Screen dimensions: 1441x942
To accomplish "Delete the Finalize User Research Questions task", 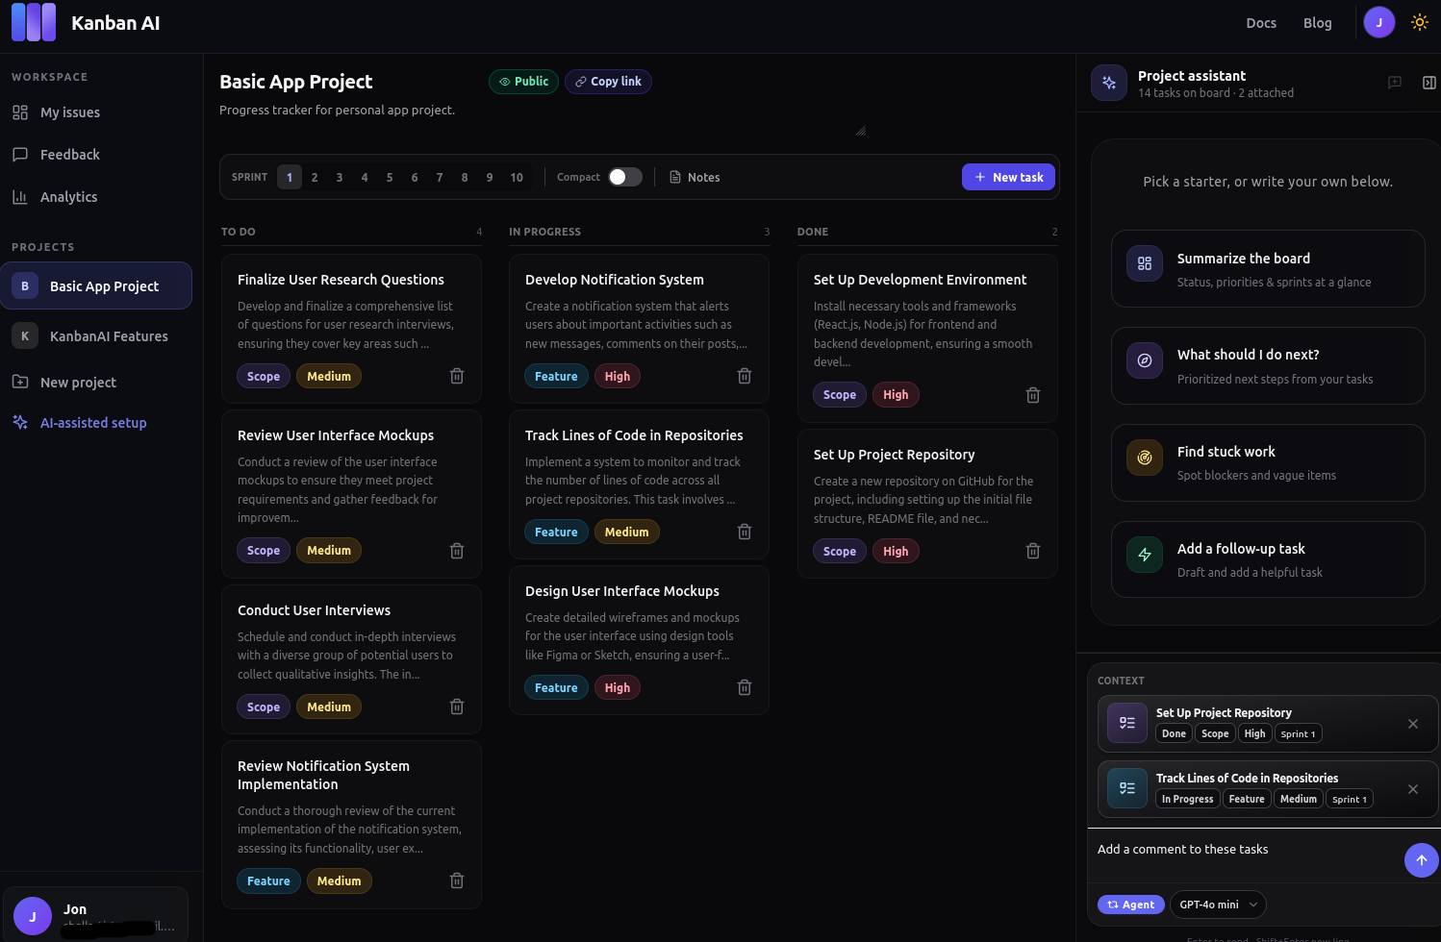I will (457, 376).
